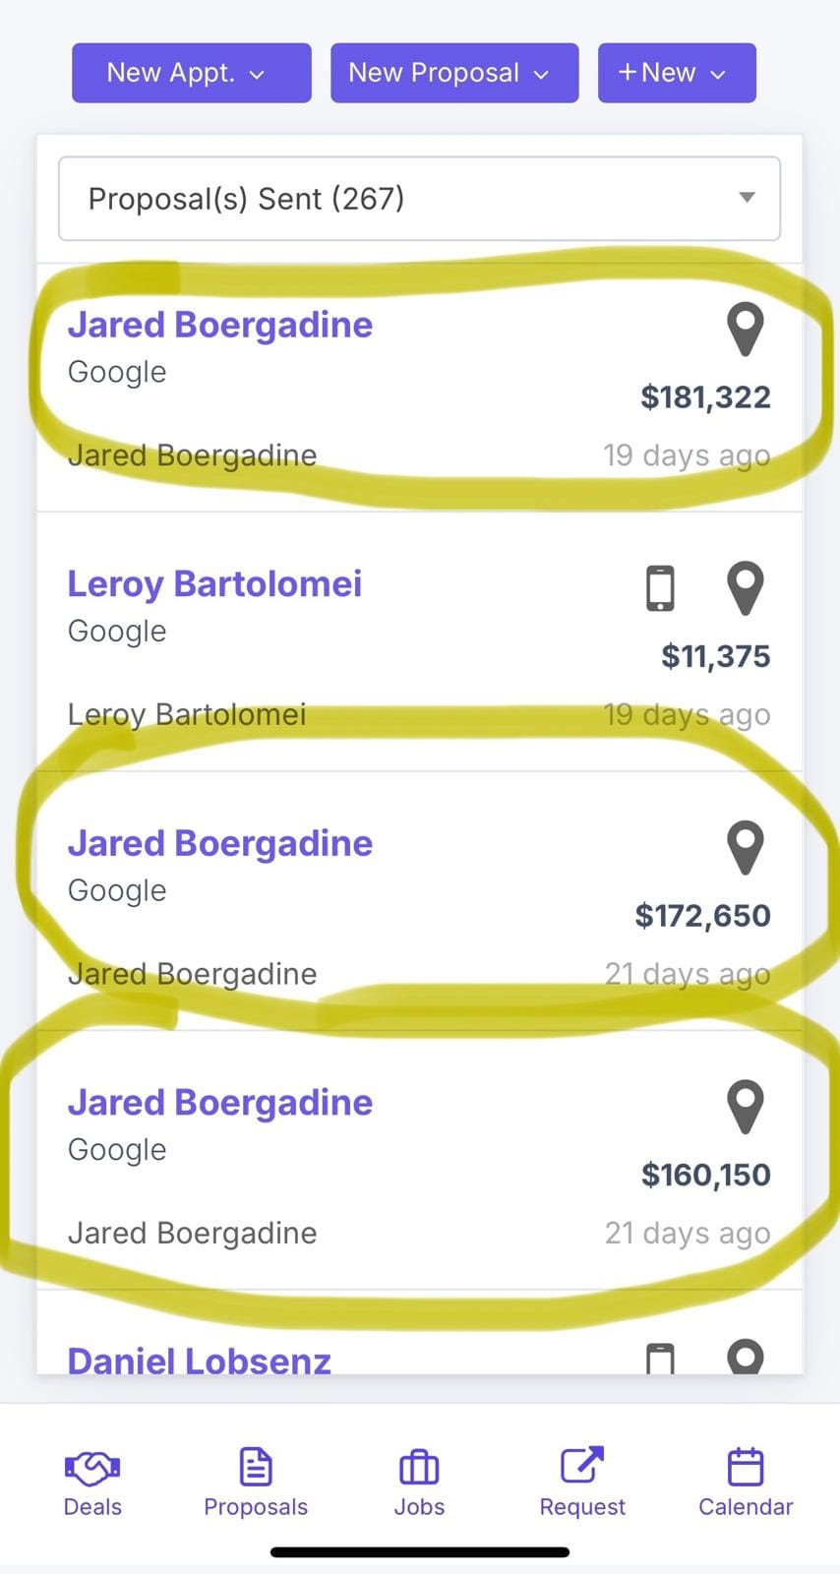840x1574 pixels.
Task: Open Daniel Lobsenz deal name link
Action: 199,1361
